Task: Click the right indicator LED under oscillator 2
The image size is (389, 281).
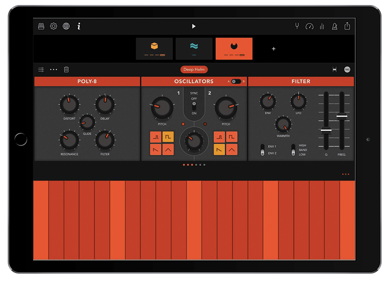Action: (205, 124)
